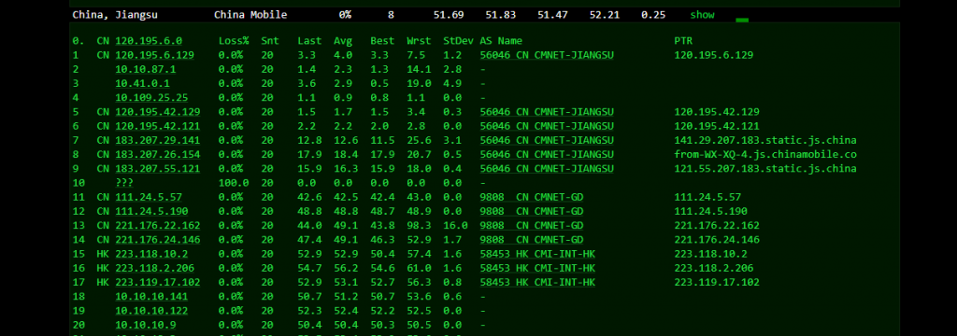
Task: Open IP link 10.41.0.1 at hop 3
Action: click(142, 84)
